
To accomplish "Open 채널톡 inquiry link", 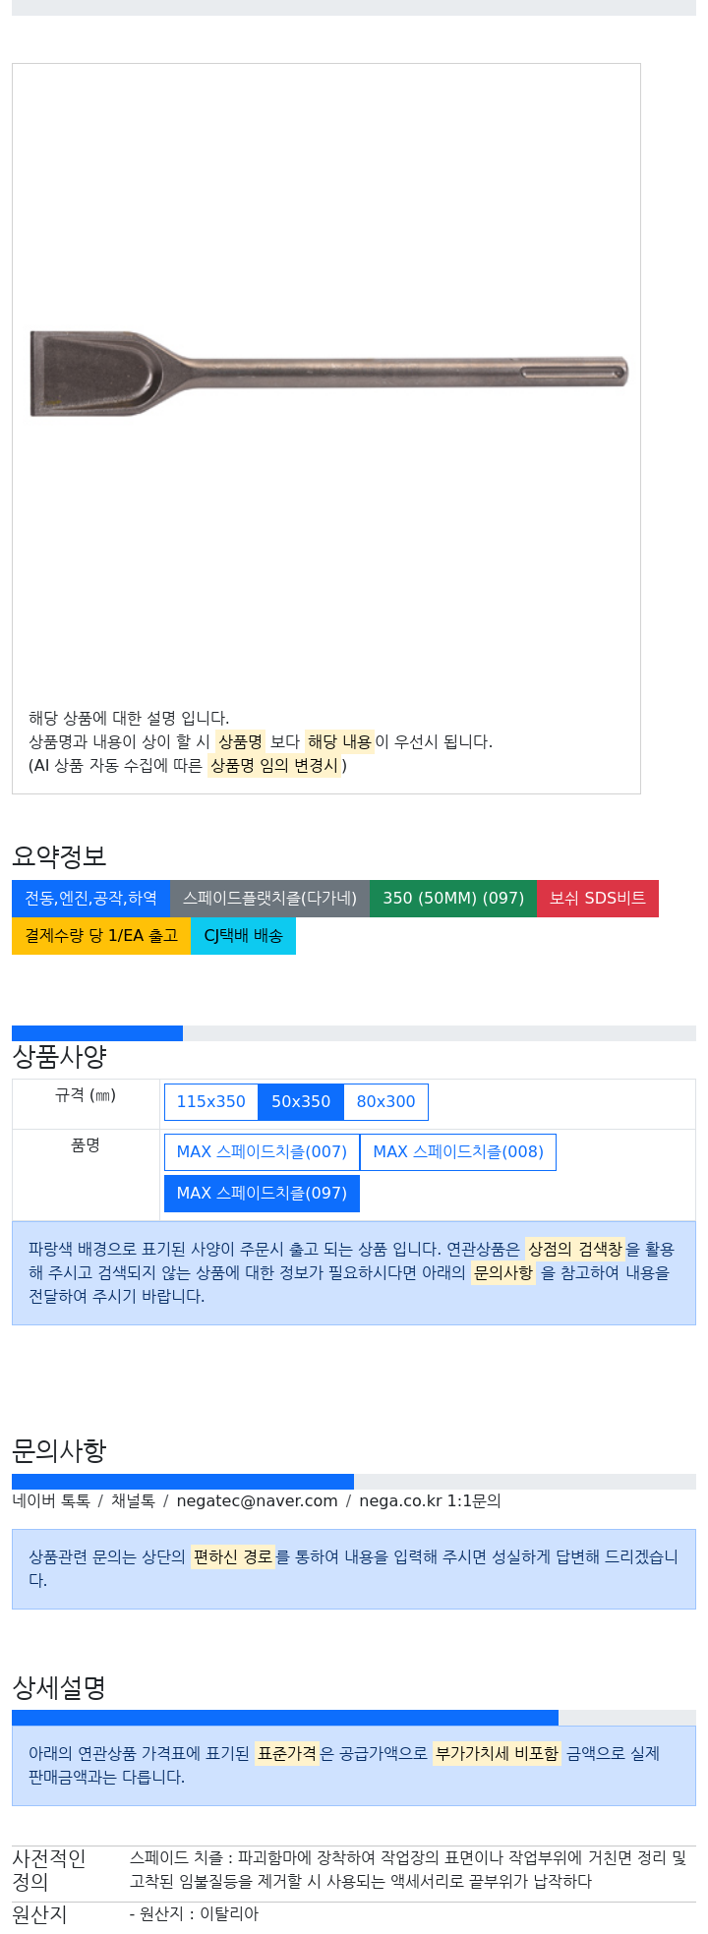I will click(133, 1500).
